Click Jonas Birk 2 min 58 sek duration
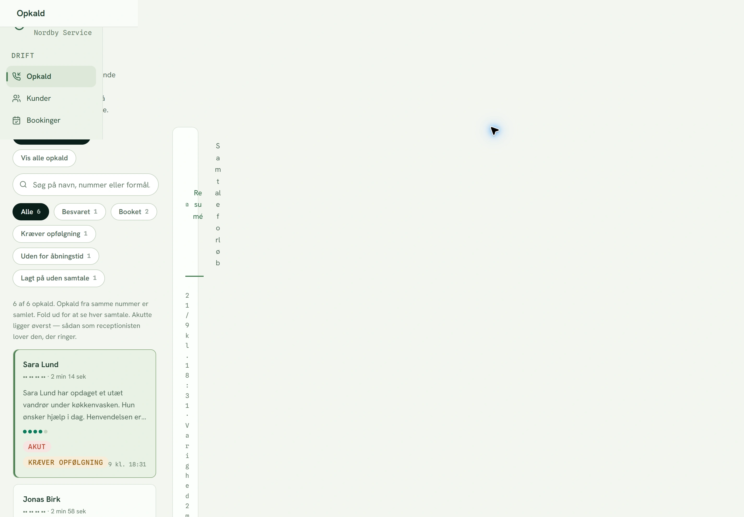This screenshot has height=517, width=744. coord(68,512)
